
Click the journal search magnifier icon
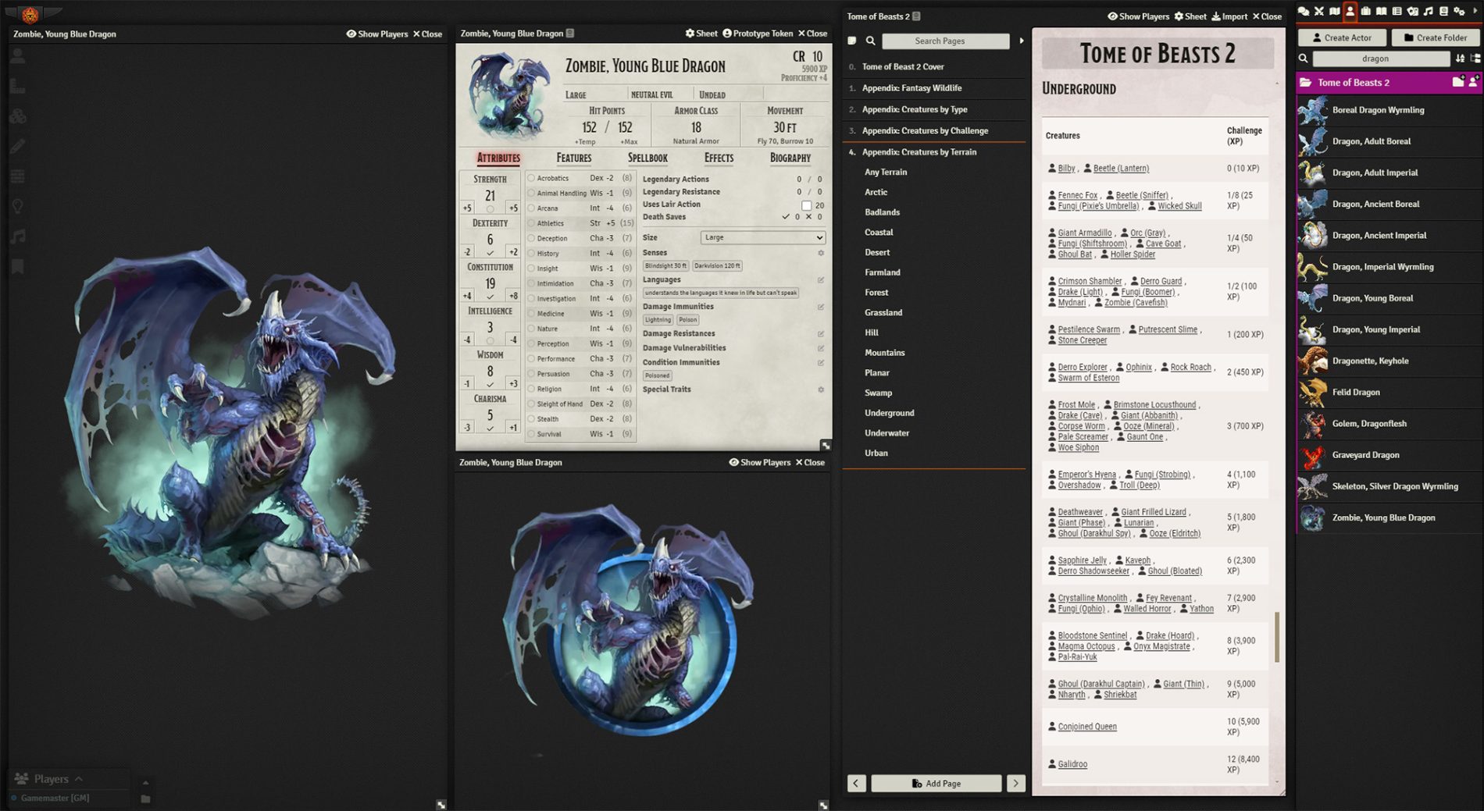pyautogui.click(x=870, y=41)
